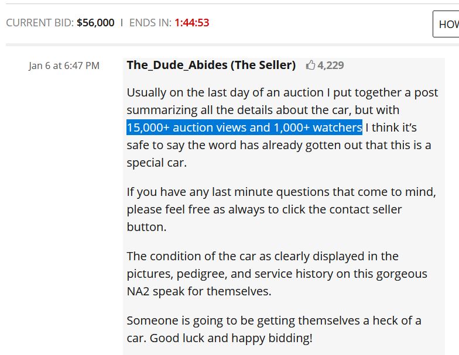Click the 4,229 like count
This screenshot has width=459, height=355.
point(331,66)
